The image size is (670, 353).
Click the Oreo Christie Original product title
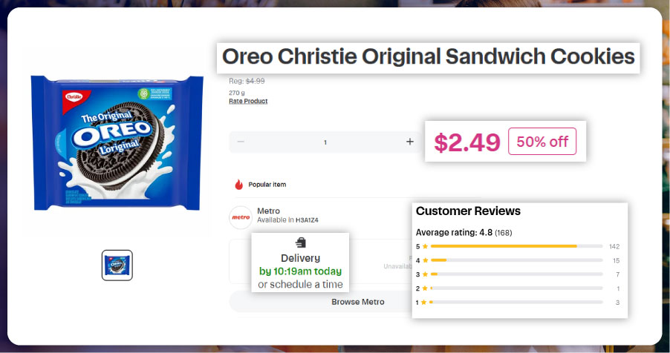[429, 56]
